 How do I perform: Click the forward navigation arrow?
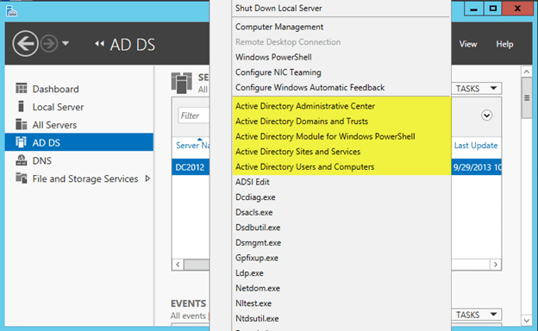[49, 44]
